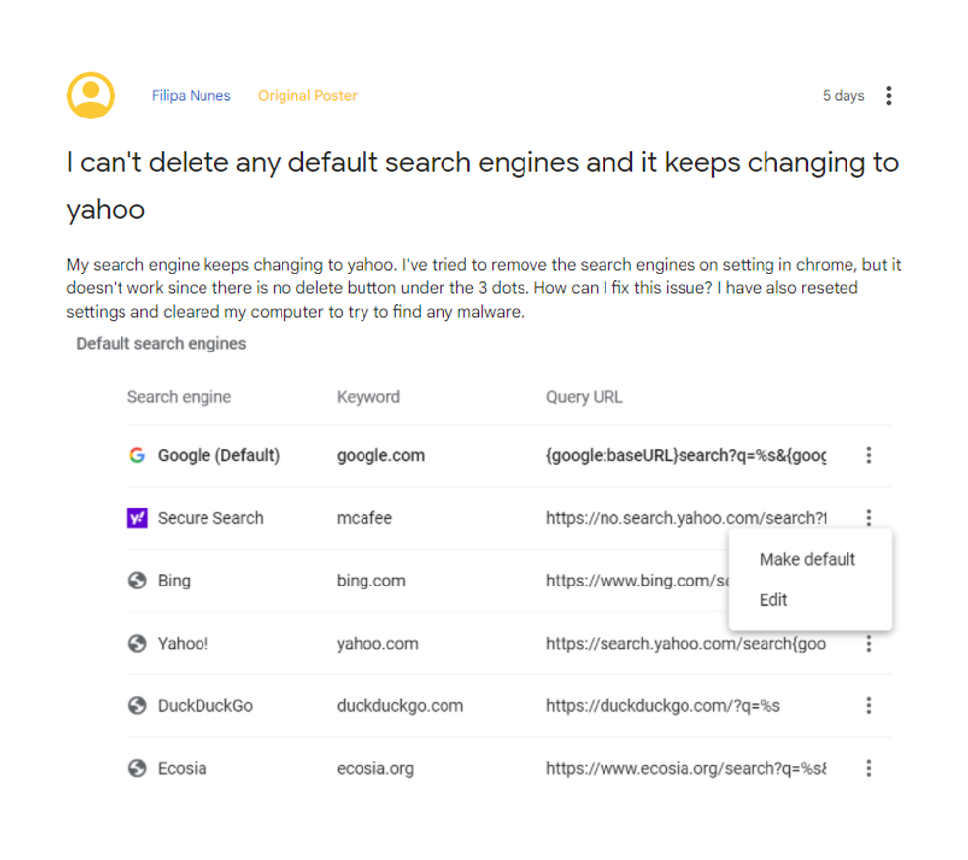968x860 pixels.
Task: Choose Make default from the menu
Action: point(807,559)
